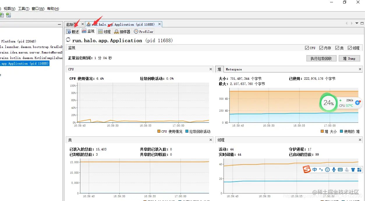Toggle the 中 Chinese/English input mode
This screenshot has width=365, height=201.
315,170
